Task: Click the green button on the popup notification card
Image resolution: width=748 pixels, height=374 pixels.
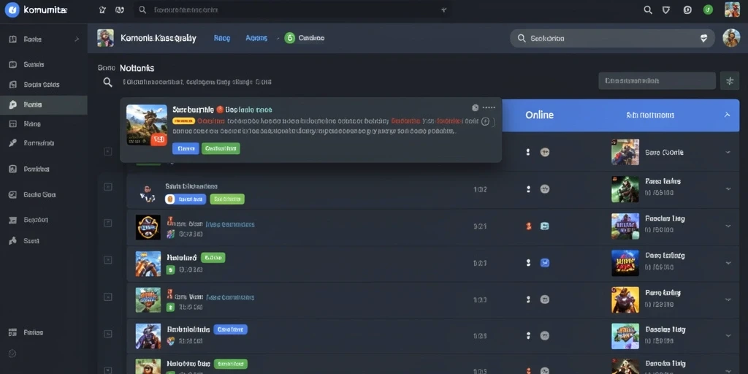Action: (x=221, y=148)
